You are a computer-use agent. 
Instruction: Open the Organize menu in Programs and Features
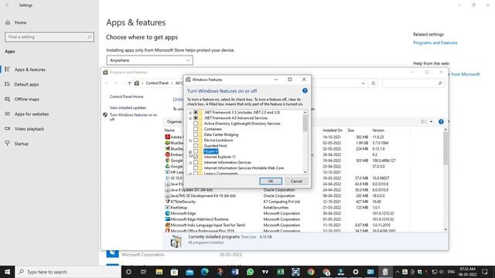(x=174, y=122)
